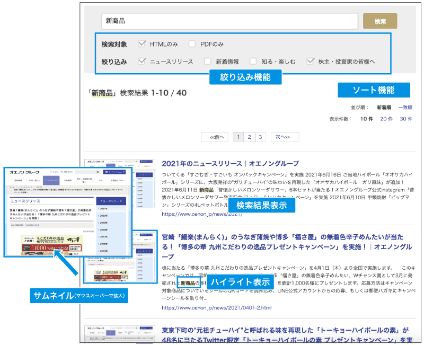Click thumbnail of the トーキョーハイボール result
Screen dimensions: 424x345
(x=120, y=334)
